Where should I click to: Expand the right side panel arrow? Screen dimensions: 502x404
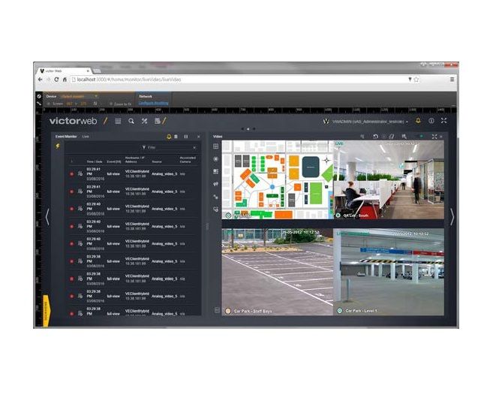coord(452,217)
